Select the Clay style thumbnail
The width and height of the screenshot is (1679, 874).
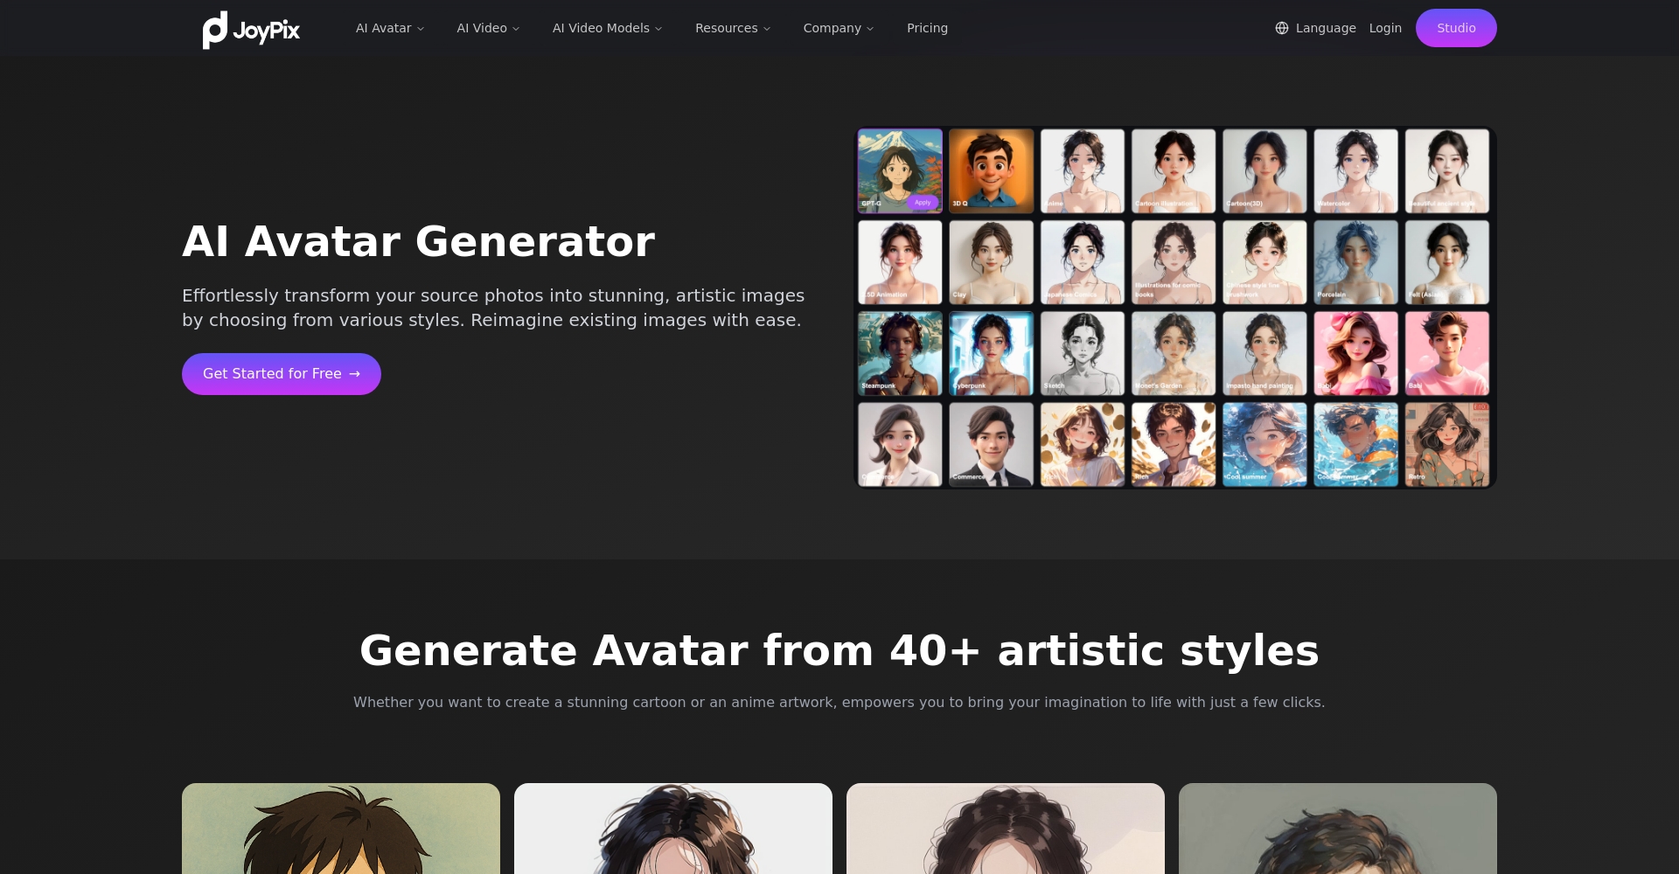(x=991, y=262)
